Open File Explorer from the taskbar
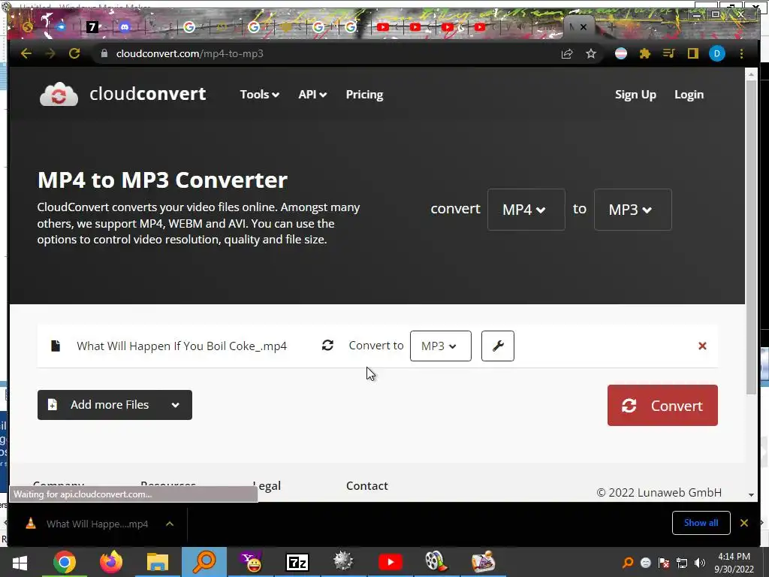This screenshot has width=769, height=577. click(x=158, y=562)
